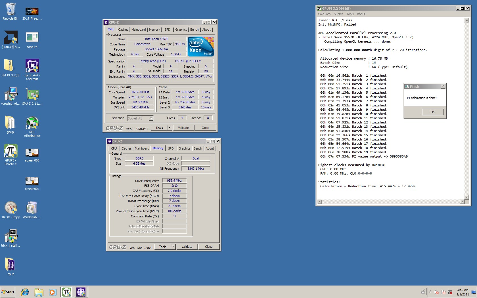Launch TRIXX - Copy desktop icon
Viewport: 477px width, 298px height.
pos(11,210)
